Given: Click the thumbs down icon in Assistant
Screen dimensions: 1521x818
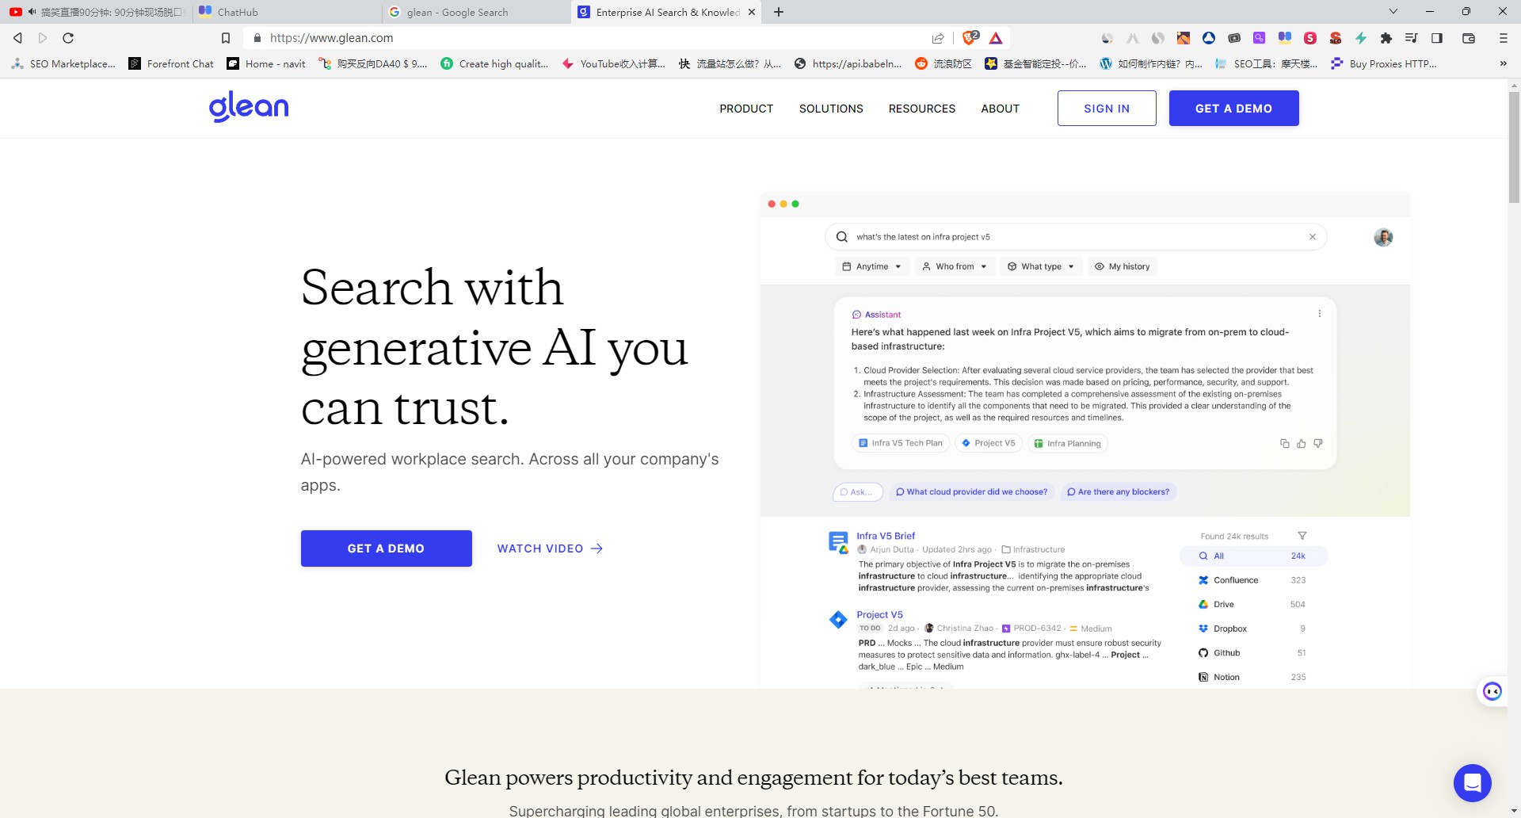Looking at the screenshot, I should 1317,443.
